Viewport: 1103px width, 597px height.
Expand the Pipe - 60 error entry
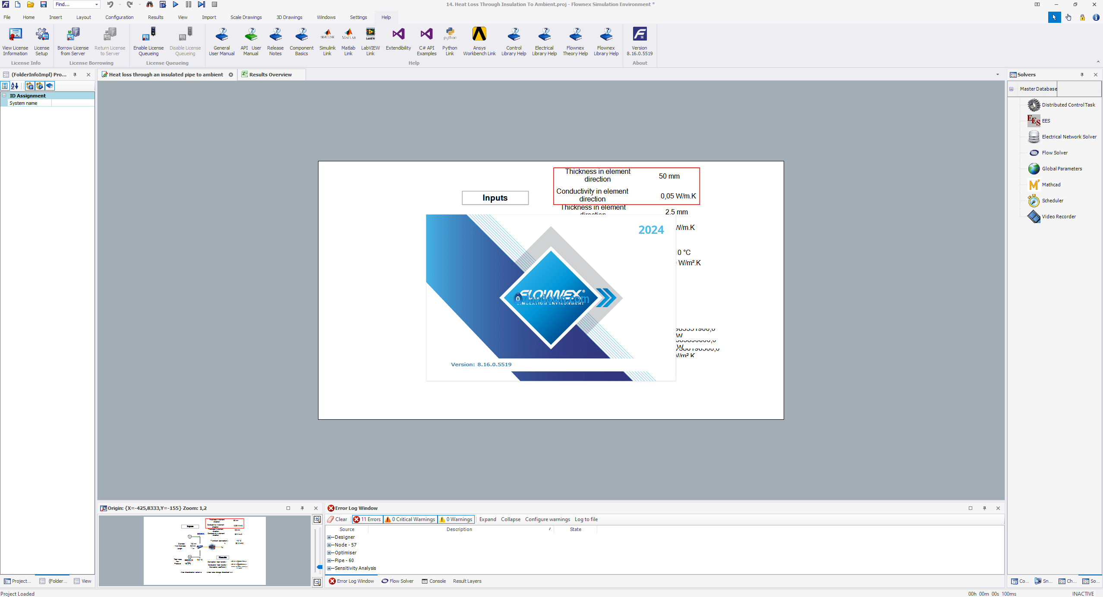(x=329, y=560)
